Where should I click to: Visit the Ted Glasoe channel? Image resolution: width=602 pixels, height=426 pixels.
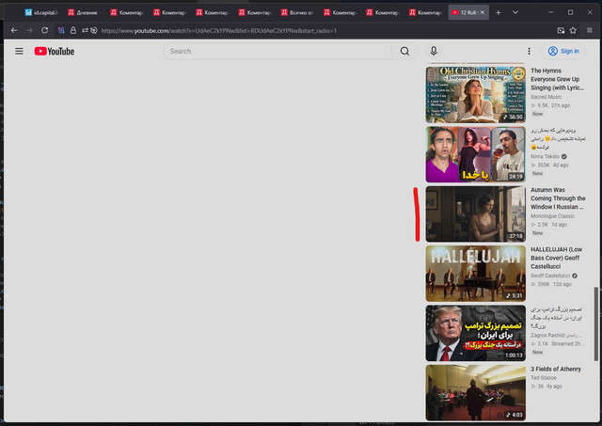(544, 378)
